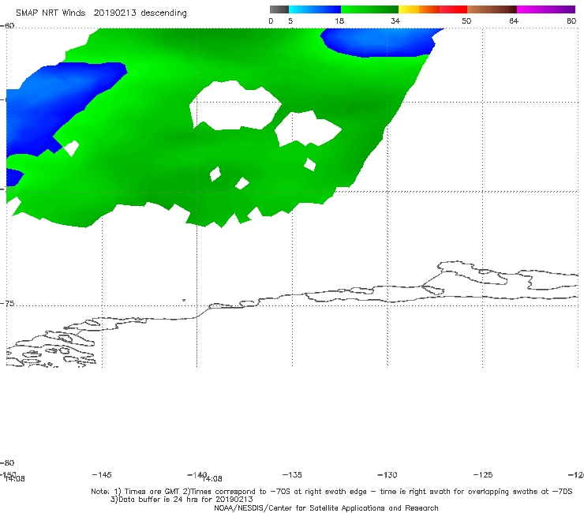Select the blue 5–18 knot colorbar segment

coord(315,9)
